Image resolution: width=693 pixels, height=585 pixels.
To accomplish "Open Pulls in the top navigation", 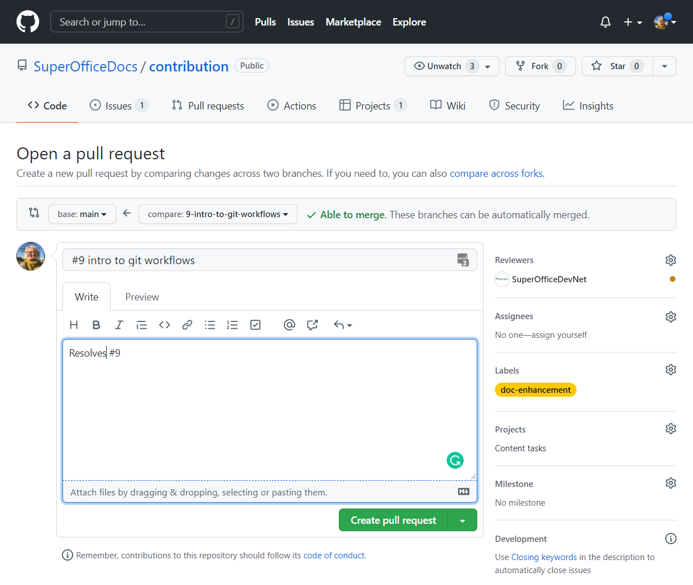I will [x=265, y=22].
